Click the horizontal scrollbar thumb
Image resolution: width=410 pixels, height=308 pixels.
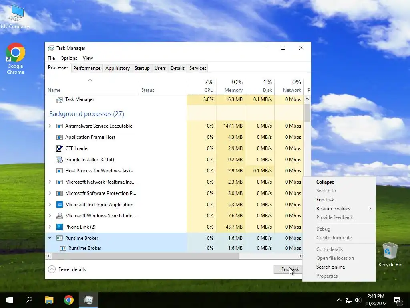tap(145, 256)
